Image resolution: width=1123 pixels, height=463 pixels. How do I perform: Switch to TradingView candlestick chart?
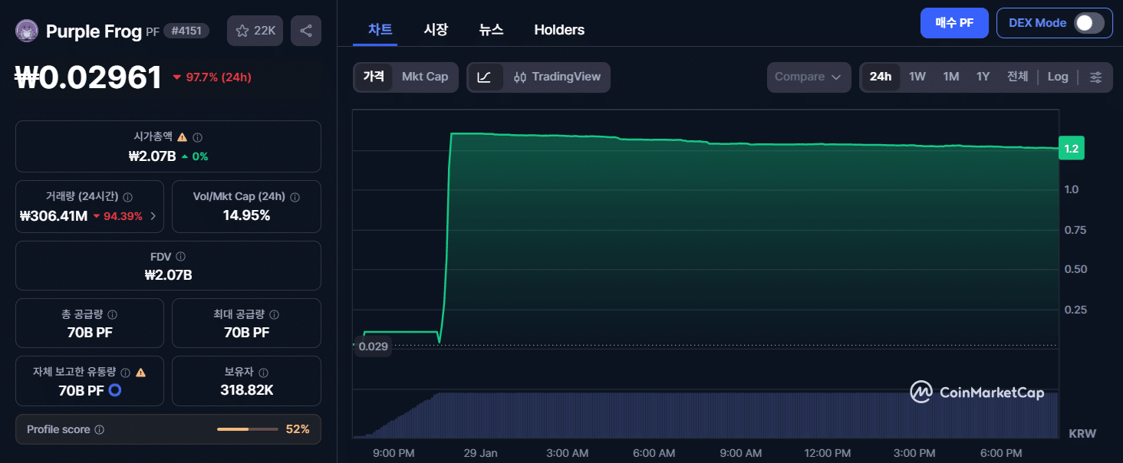(557, 77)
